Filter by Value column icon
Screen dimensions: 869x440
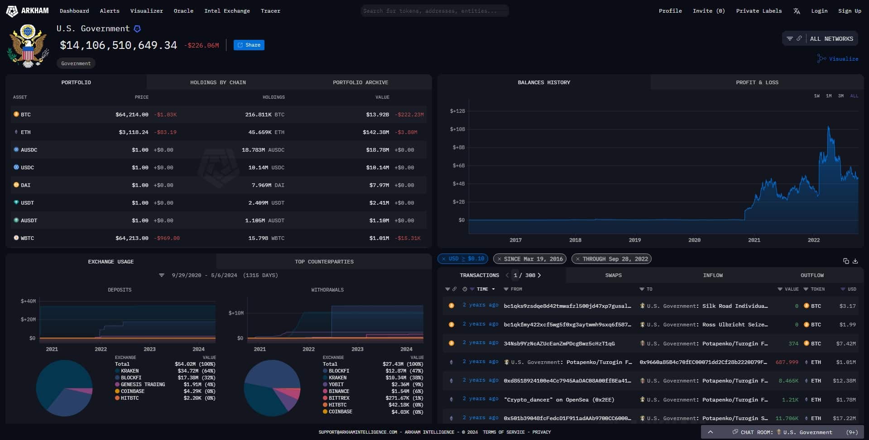(780, 289)
